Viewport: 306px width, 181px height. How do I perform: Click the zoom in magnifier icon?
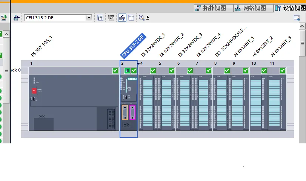pyautogui.click(x=141, y=18)
